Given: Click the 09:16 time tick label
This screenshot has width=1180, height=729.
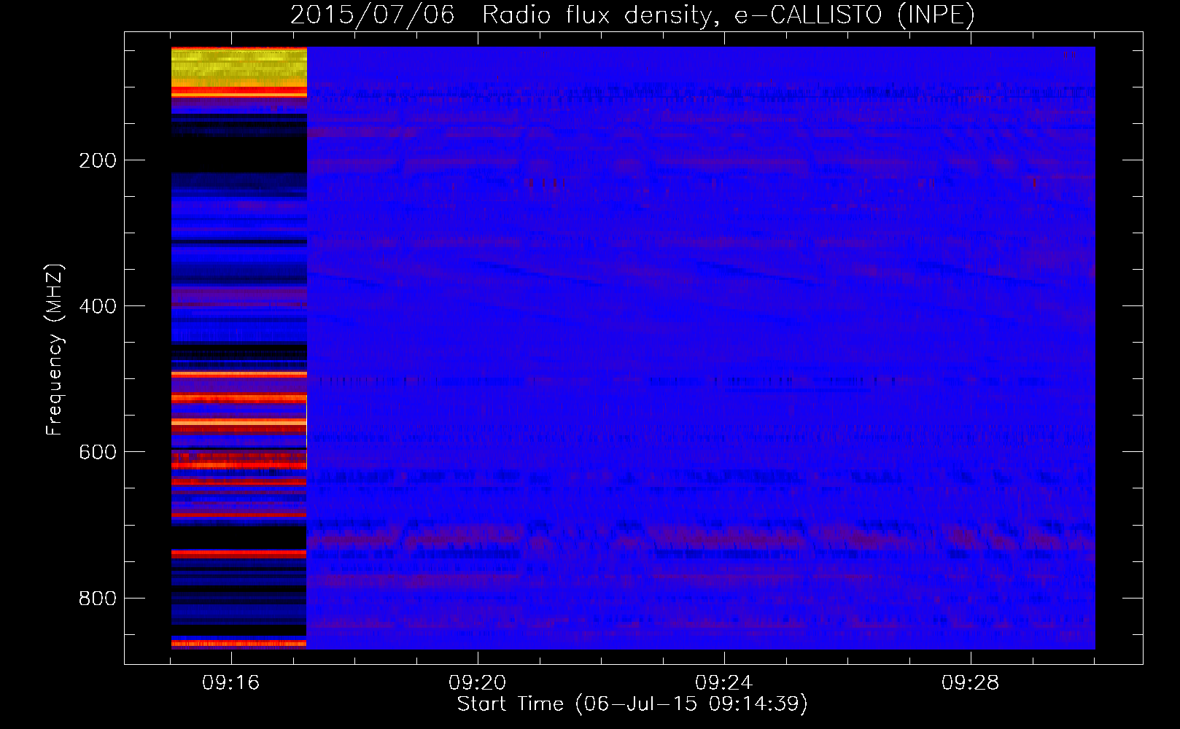Looking at the screenshot, I should tap(231, 683).
